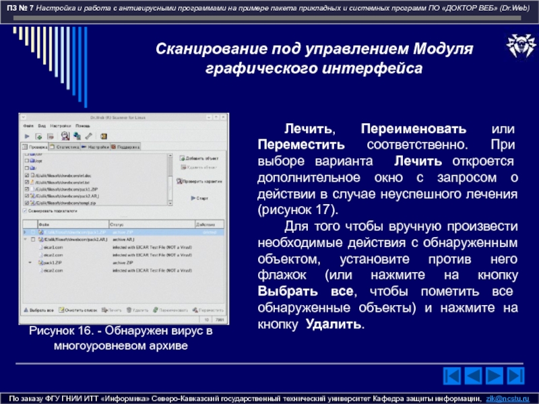539x404 pixels.
Task: Switch to the Поддержка tab
Action: click(x=125, y=147)
